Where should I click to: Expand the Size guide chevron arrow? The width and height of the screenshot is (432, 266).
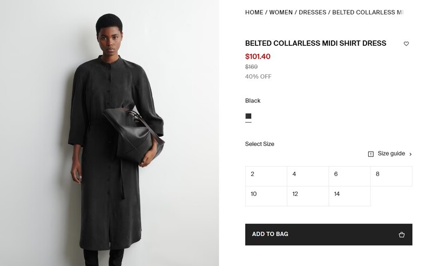tap(410, 154)
